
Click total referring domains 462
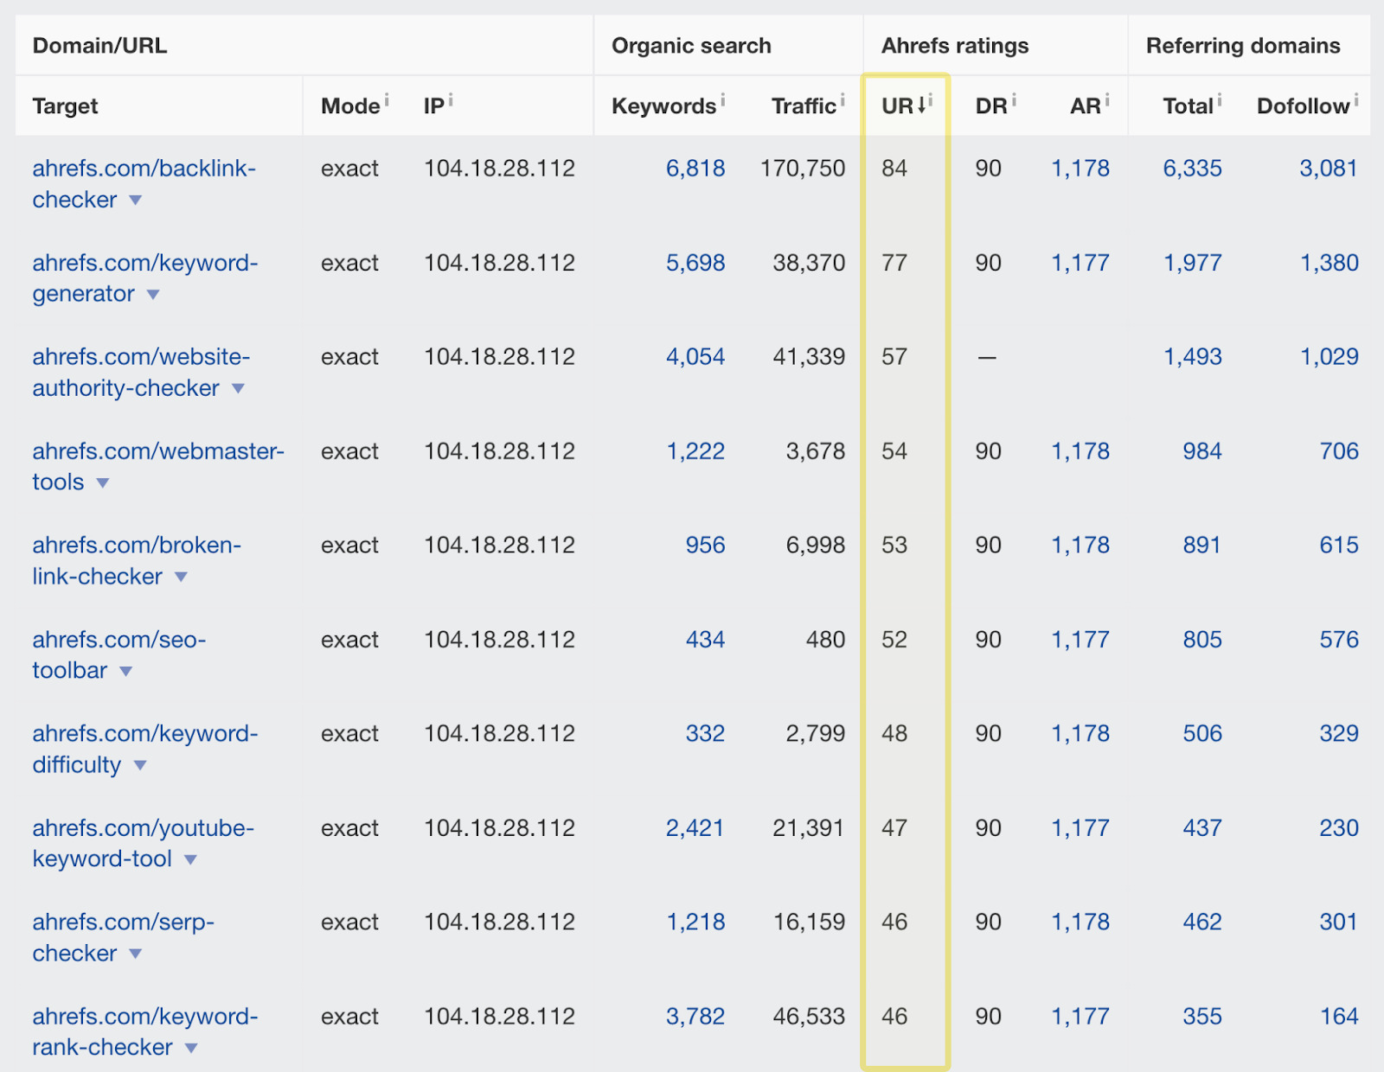click(x=1202, y=922)
